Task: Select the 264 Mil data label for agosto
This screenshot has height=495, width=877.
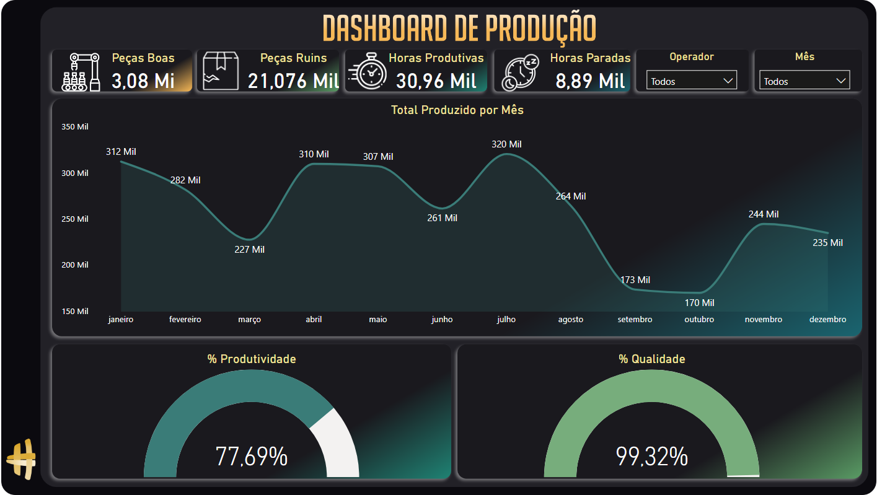Action: click(x=571, y=196)
